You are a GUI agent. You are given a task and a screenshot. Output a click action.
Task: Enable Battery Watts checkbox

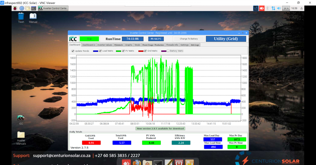(x=168, y=51)
